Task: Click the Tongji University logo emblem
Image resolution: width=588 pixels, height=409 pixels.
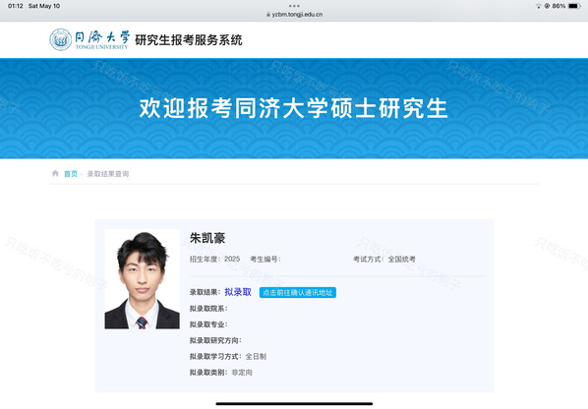Action: 61,39
